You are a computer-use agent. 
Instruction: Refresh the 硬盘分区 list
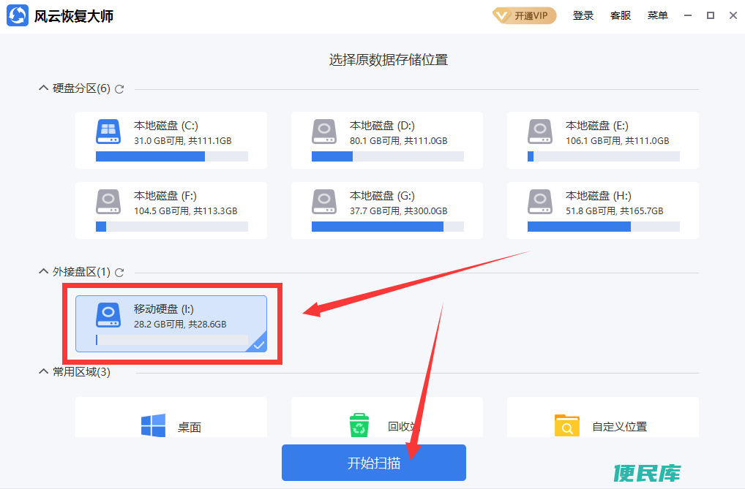click(119, 88)
